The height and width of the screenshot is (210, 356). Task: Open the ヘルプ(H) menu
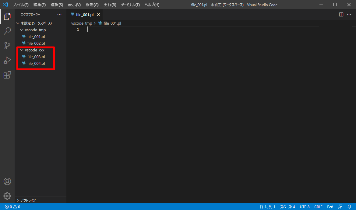(152, 5)
